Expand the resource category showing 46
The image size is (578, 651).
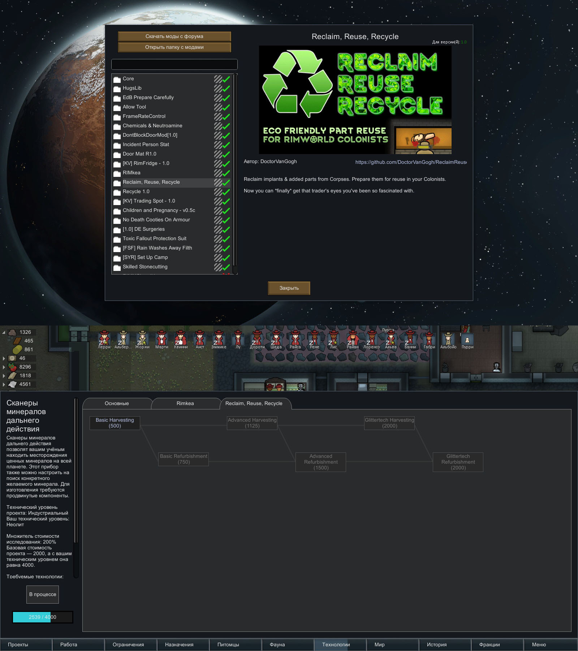4,358
